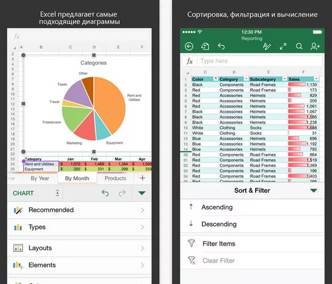Tap the share add-person icon
Screen dimensions: 332x284
click(x=315, y=46)
